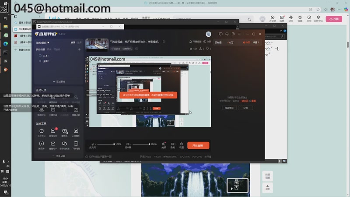
Task: Click the 如何快速上手直播伴侣 help link
Action: [x=99, y=157]
